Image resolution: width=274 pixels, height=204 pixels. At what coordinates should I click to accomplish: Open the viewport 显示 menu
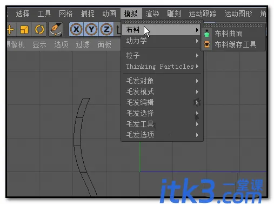[39, 44]
